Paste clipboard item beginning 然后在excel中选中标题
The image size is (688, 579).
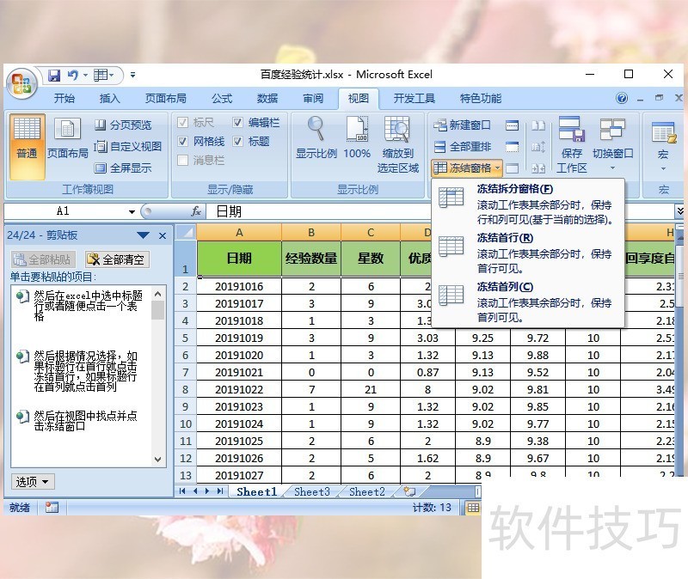tap(83, 306)
